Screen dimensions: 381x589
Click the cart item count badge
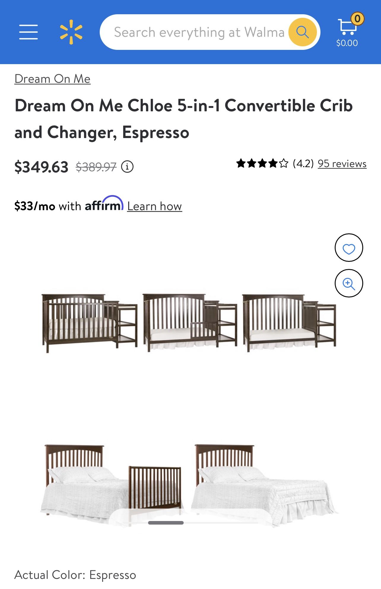(357, 19)
